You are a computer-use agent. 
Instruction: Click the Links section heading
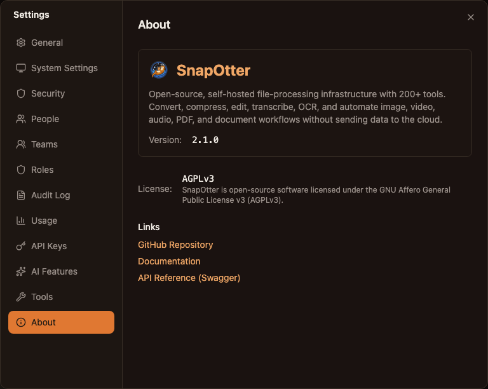149,227
